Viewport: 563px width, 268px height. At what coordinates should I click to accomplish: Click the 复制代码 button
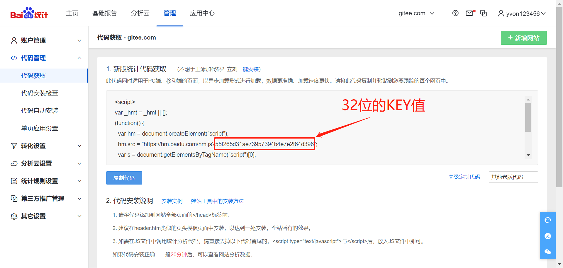(x=124, y=178)
